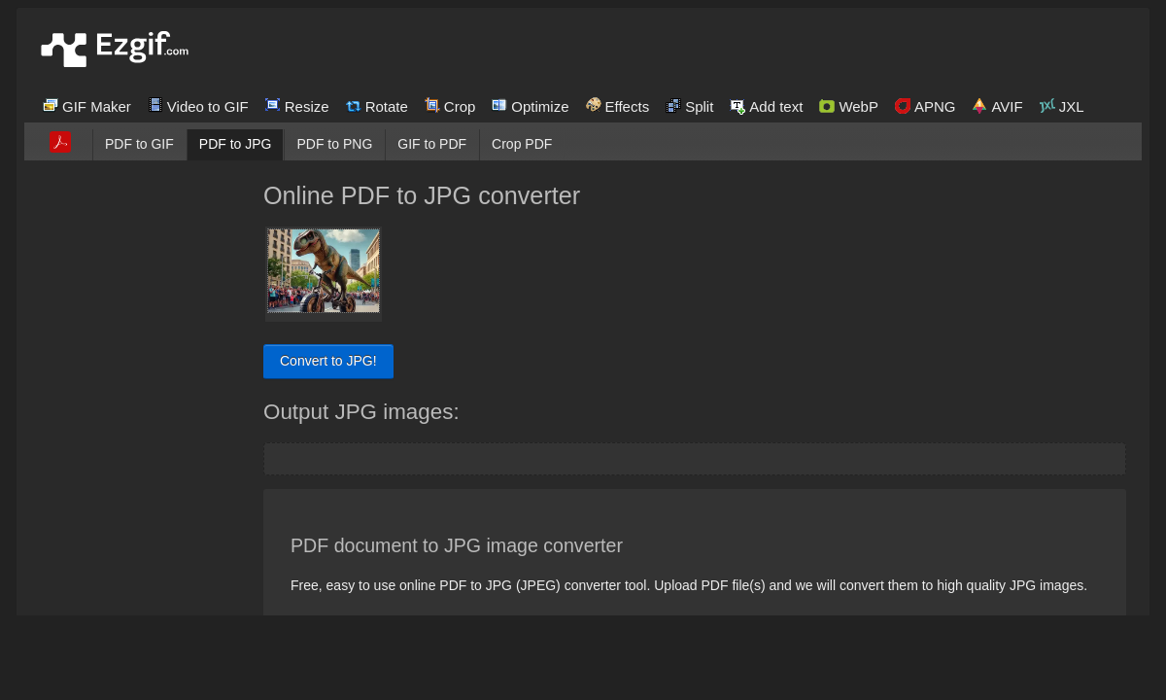1166x700 pixels.
Task: Open the Optimize tool icon
Action: pos(499,104)
